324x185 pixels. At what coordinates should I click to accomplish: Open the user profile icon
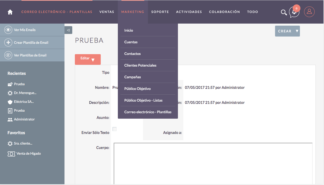click(x=309, y=12)
